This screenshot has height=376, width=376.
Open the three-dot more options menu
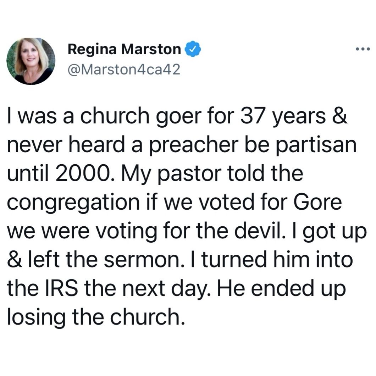[363, 49]
